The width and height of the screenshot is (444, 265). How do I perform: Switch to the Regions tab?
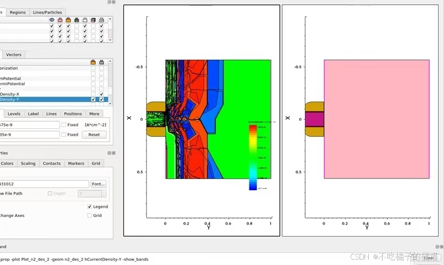tap(18, 12)
